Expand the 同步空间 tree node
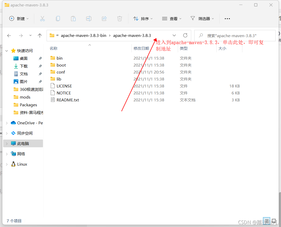This screenshot has width=281, height=227. (x=7, y=133)
